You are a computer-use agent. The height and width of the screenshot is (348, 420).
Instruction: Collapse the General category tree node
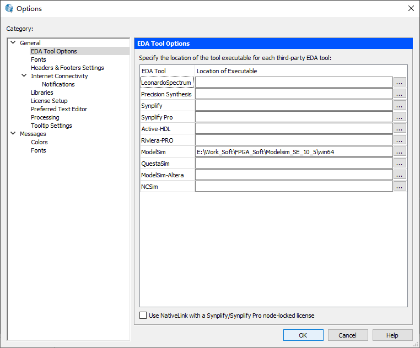click(x=13, y=42)
